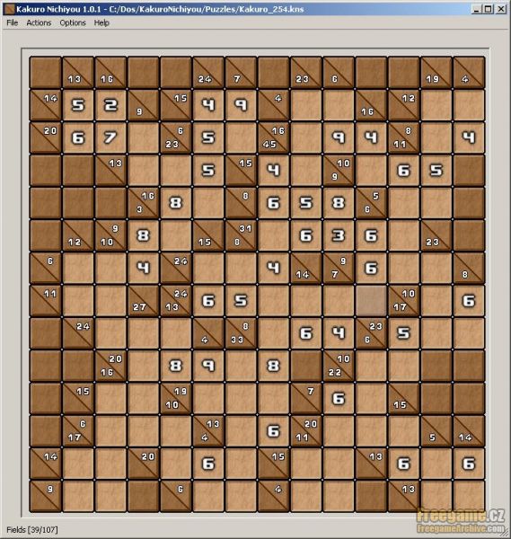The width and height of the screenshot is (511, 539).
Task: Open the Actions menu
Action: [39, 22]
